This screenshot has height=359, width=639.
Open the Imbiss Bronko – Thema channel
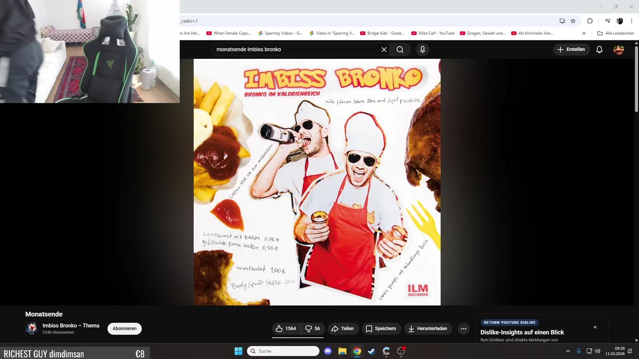[x=71, y=326]
